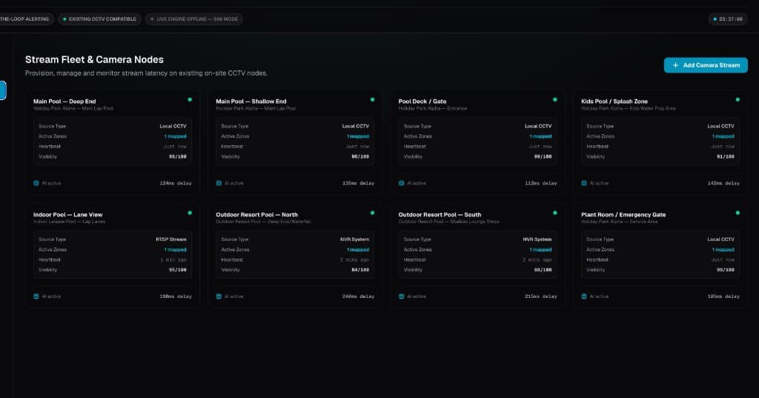Click the AI active icon on Main Pool — Shallow End
The image size is (759, 398).
[x=219, y=183]
